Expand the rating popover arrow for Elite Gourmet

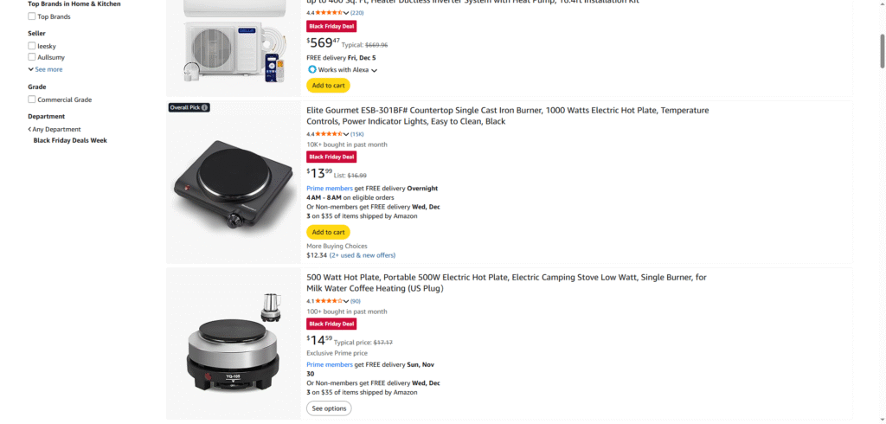coord(346,135)
